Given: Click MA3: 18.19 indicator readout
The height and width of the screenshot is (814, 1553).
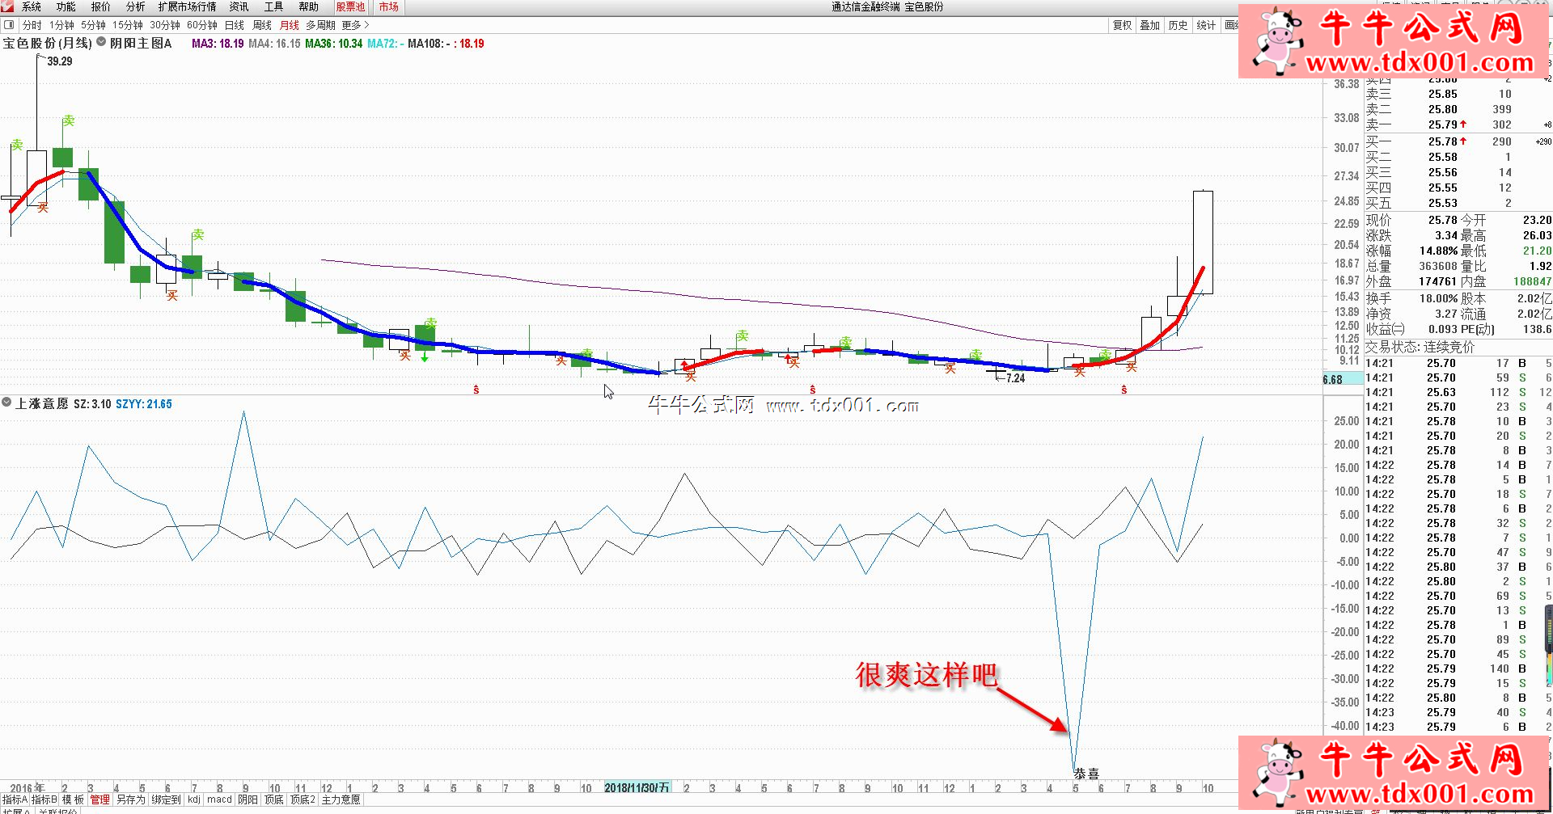Looking at the screenshot, I should coord(218,44).
